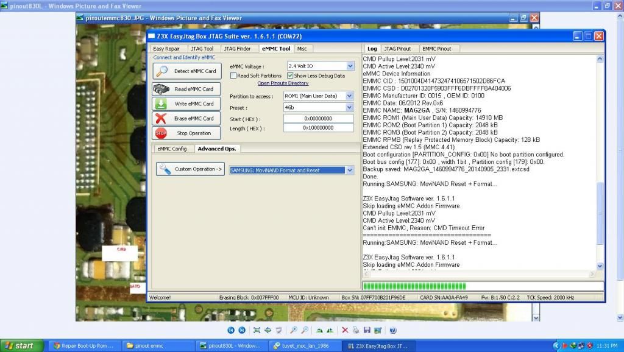Open the Partition to access dropdown

click(349, 96)
